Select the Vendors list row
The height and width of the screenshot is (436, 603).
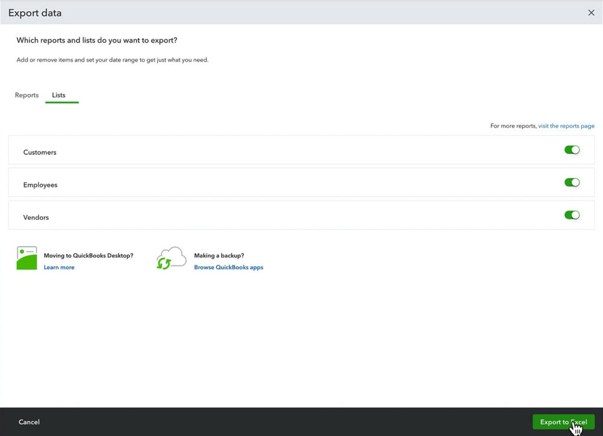point(36,217)
